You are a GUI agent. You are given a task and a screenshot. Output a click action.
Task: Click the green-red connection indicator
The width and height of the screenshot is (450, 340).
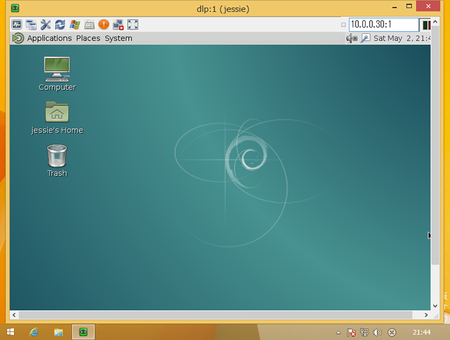click(x=426, y=25)
